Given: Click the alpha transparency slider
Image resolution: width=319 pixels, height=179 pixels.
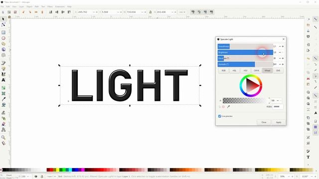Looking at the screenshot, I should [245, 100].
